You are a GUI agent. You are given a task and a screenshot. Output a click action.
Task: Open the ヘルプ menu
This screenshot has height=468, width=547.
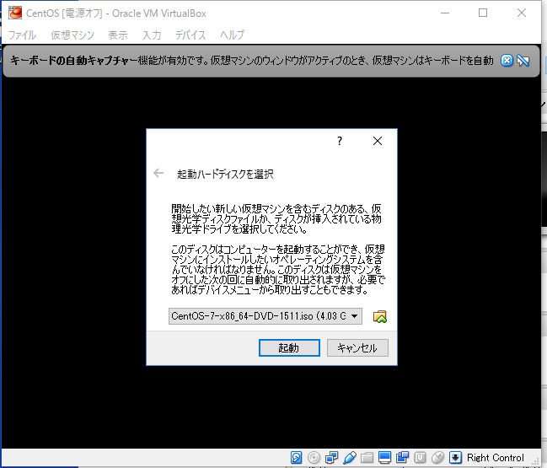232,35
